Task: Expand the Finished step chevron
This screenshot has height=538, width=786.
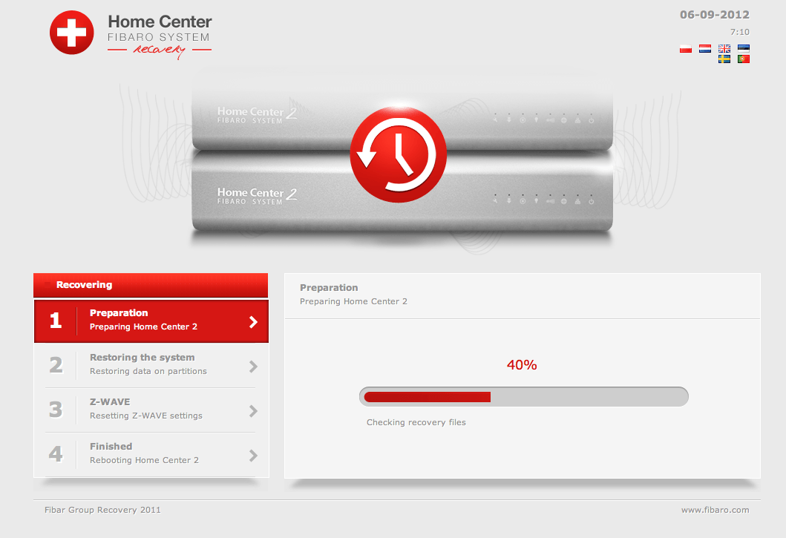Action: click(x=254, y=456)
